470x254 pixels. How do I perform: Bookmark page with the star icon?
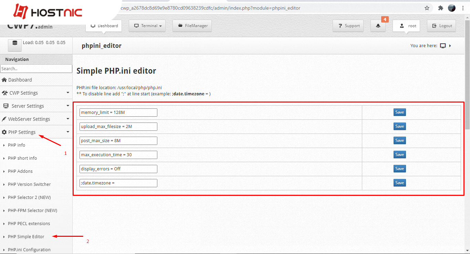(x=427, y=8)
